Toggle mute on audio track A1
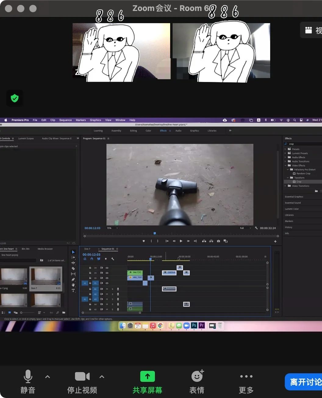 (107, 289)
